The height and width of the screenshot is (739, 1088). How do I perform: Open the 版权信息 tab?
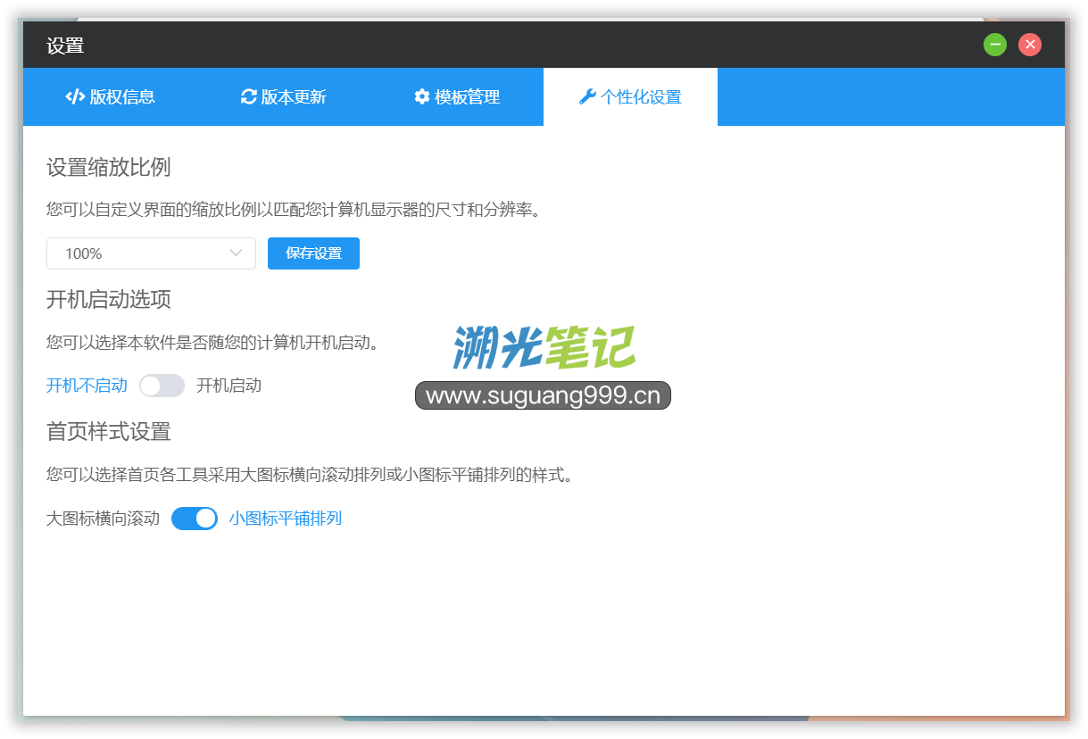(110, 97)
